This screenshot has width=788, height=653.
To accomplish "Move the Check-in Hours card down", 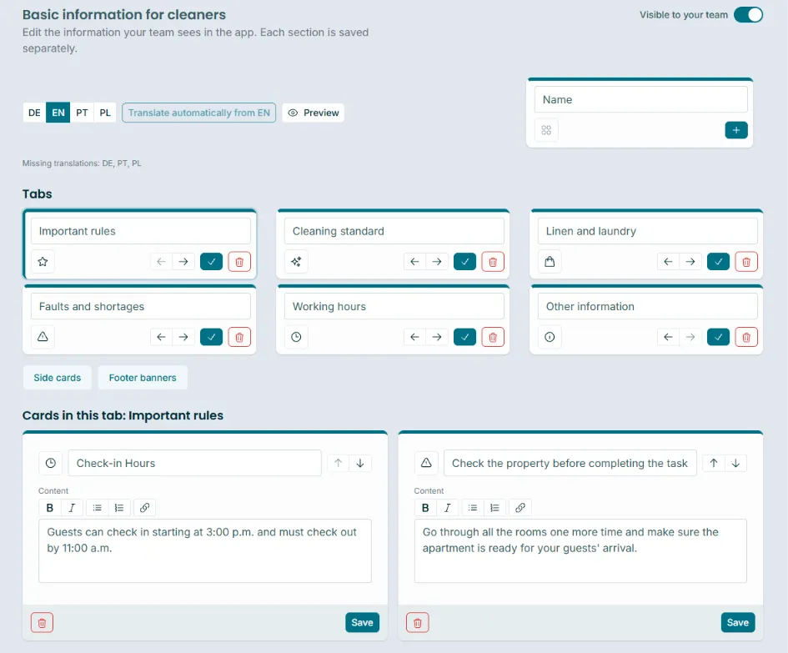I will coord(360,463).
